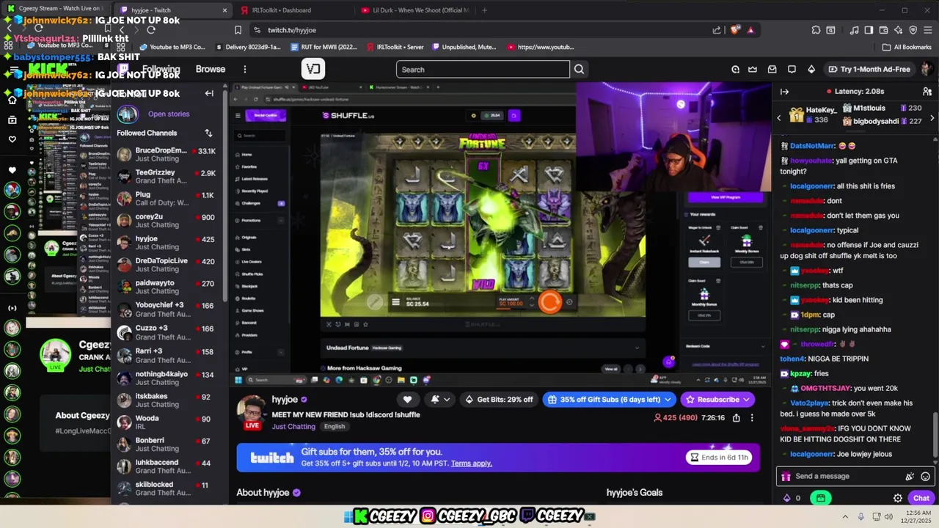Open Youtube to MP3 bookmark
This screenshot has height=528, width=939.
(x=172, y=47)
